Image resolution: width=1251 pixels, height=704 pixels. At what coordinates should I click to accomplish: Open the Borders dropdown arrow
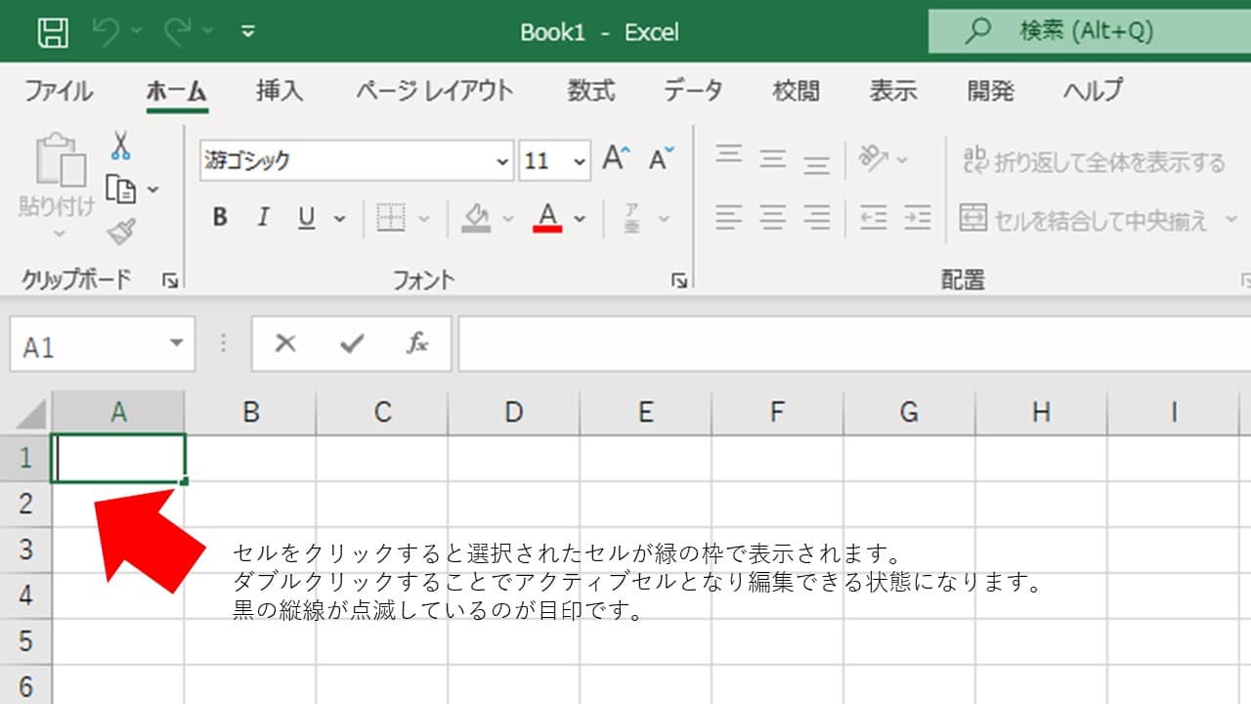coord(423,219)
